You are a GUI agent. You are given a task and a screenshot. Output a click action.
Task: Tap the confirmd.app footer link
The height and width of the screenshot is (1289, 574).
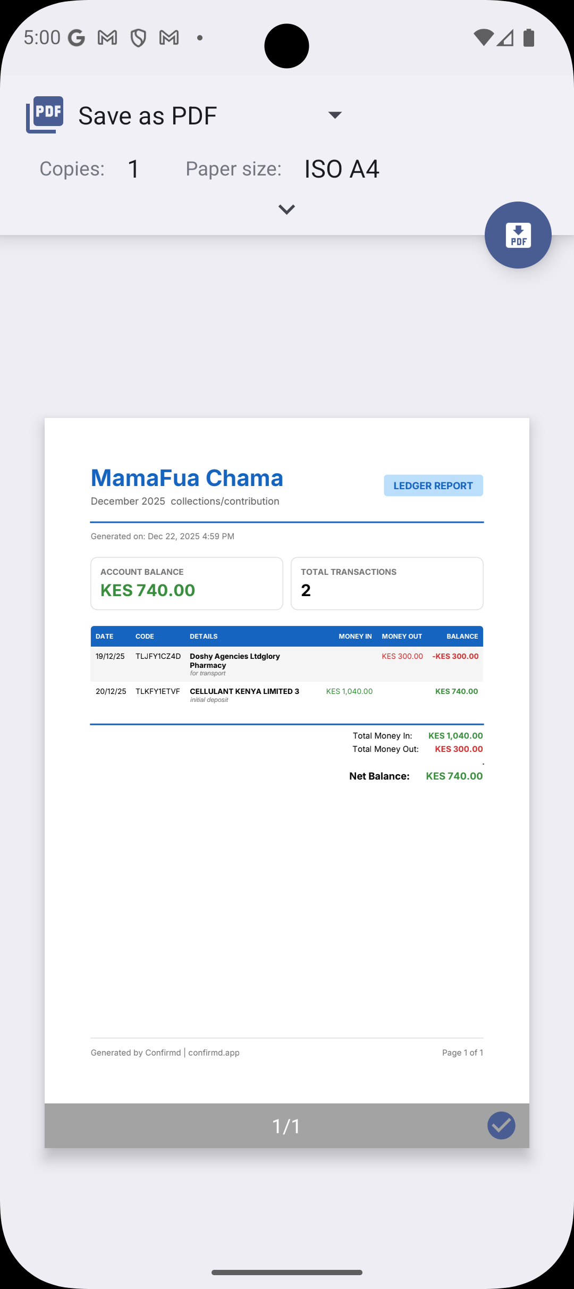pos(214,1052)
